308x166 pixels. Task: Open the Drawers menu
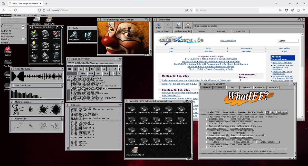pyautogui.click(x=44, y=15)
